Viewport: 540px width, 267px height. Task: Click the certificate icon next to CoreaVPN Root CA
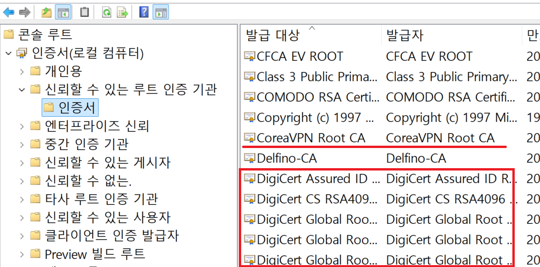point(249,138)
